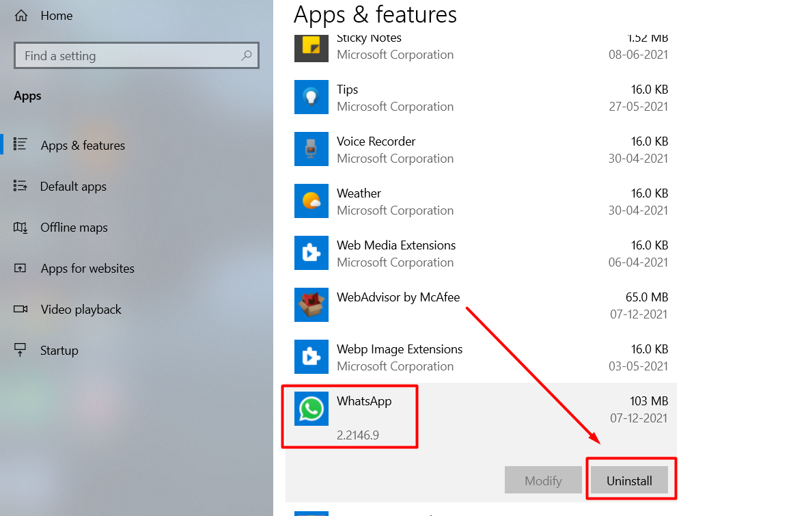This screenshot has height=516, width=791.
Task: Click the 06-04-2021 date for Web Media Extensions
Action: click(x=638, y=262)
